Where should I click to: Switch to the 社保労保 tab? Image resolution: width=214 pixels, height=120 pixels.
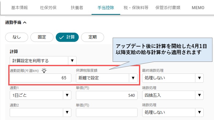tap(48, 8)
